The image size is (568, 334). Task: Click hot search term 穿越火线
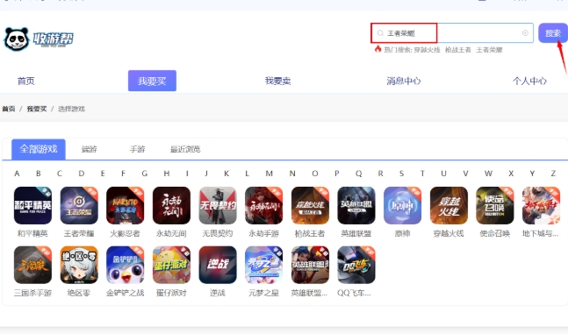(x=427, y=50)
